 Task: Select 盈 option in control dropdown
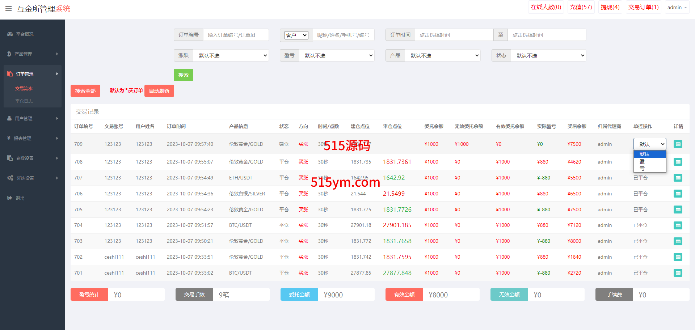tap(642, 161)
